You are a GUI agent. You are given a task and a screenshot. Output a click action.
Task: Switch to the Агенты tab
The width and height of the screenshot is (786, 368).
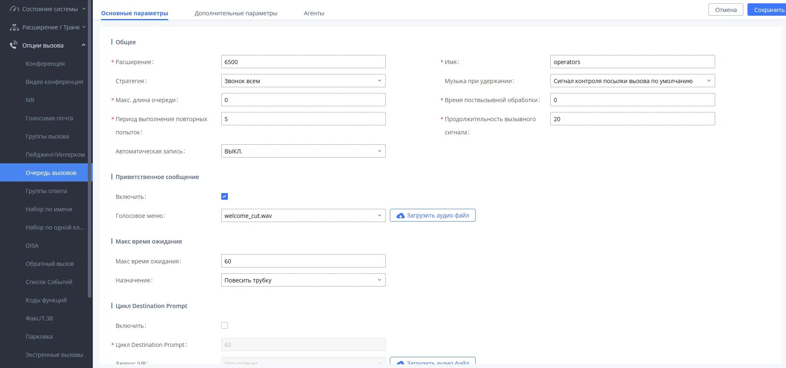(314, 13)
